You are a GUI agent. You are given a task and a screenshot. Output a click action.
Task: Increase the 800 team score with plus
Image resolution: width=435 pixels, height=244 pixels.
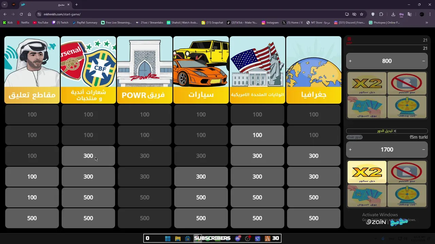click(x=350, y=61)
